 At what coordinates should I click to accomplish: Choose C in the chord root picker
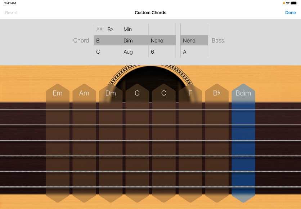point(98,52)
